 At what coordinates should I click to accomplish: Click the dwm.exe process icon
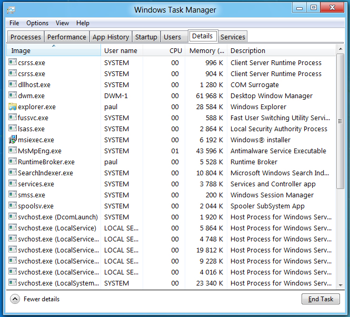tap(13, 95)
